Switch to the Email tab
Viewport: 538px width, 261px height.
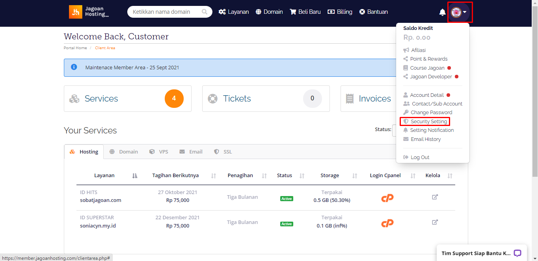191,152
